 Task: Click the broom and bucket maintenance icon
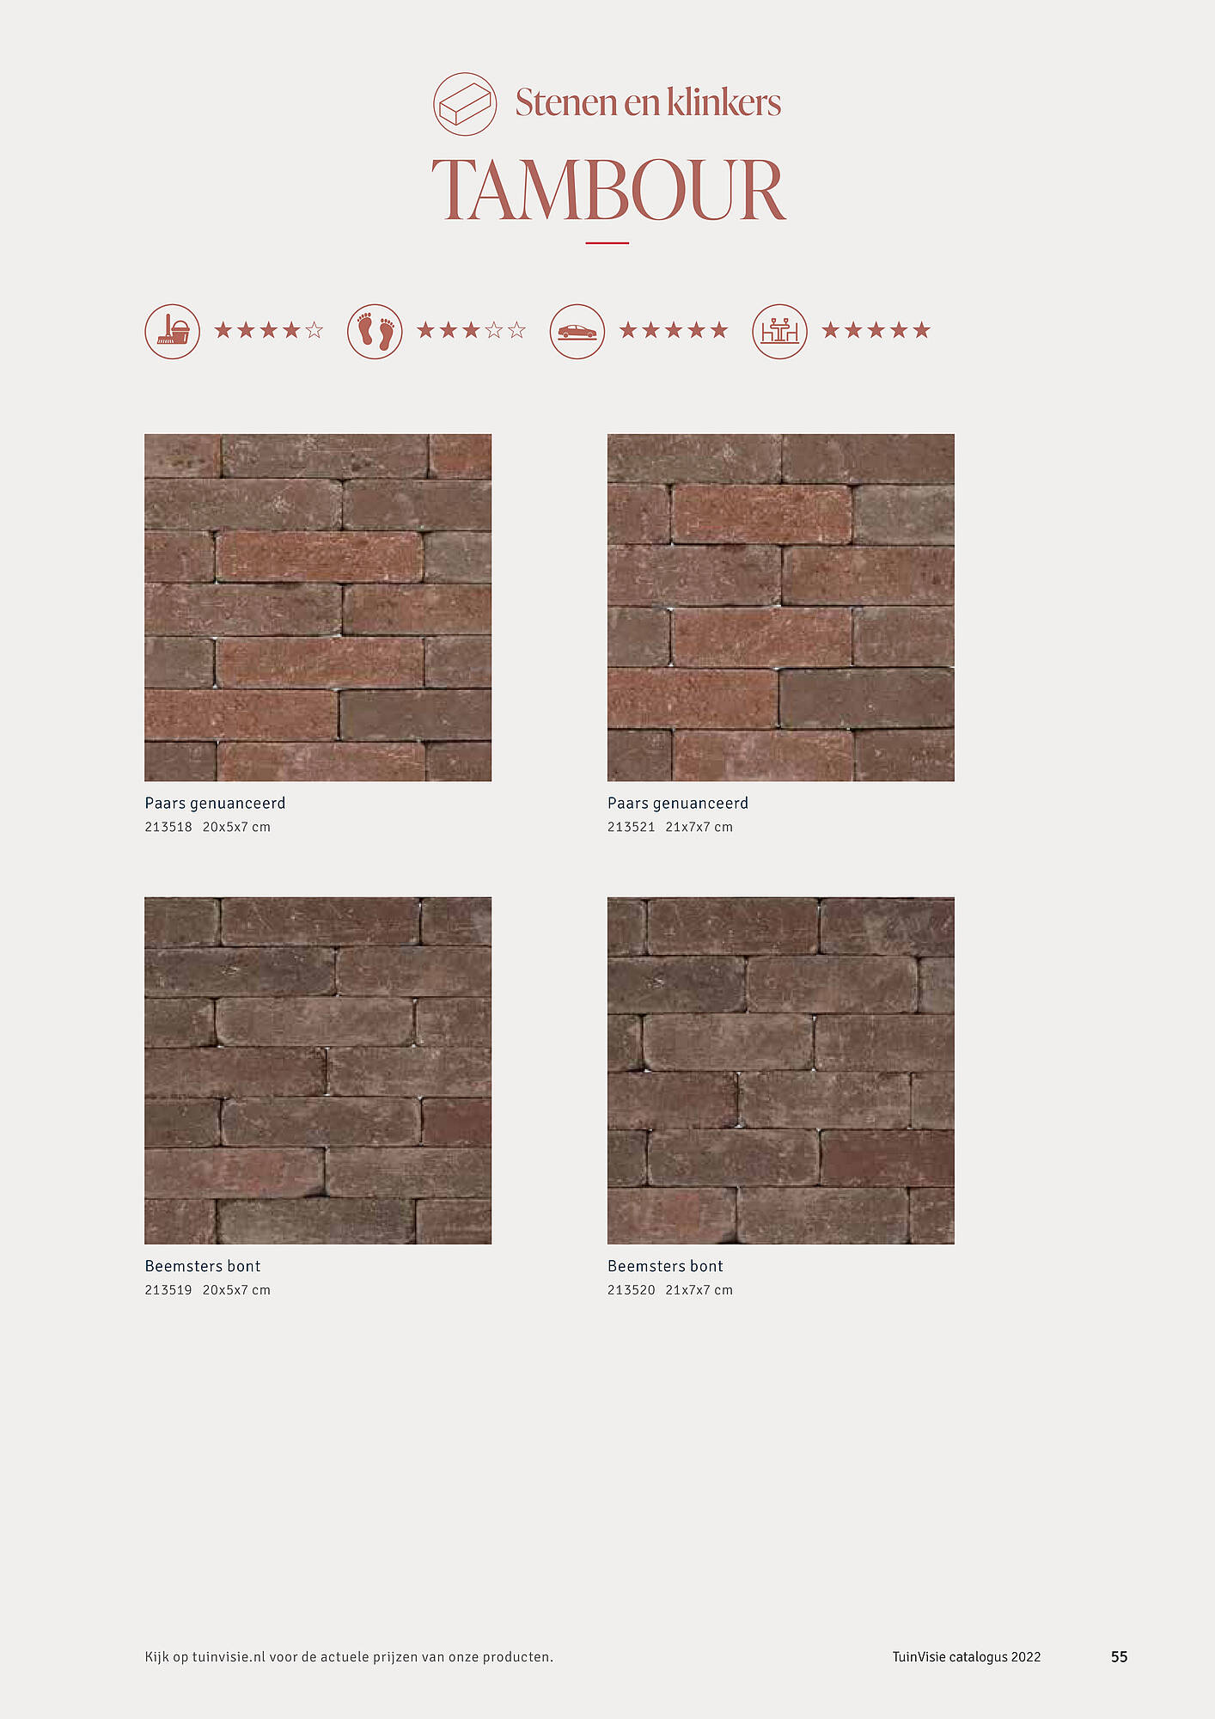(173, 331)
